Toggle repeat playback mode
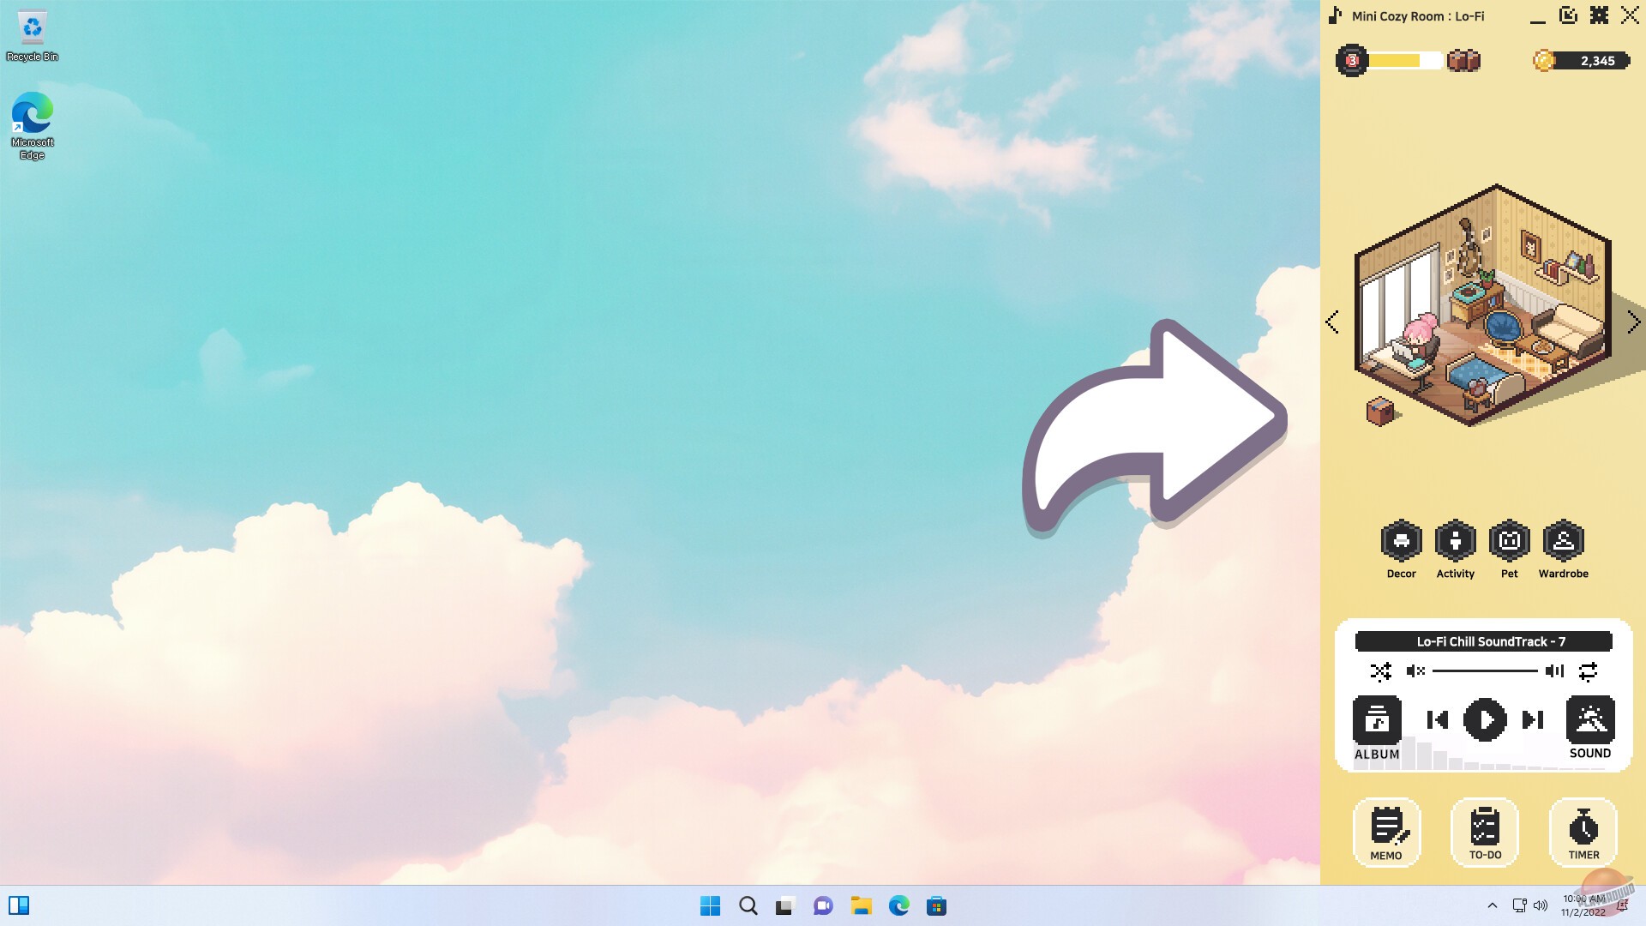This screenshot has width=1646, height=926. [1588, 671]
